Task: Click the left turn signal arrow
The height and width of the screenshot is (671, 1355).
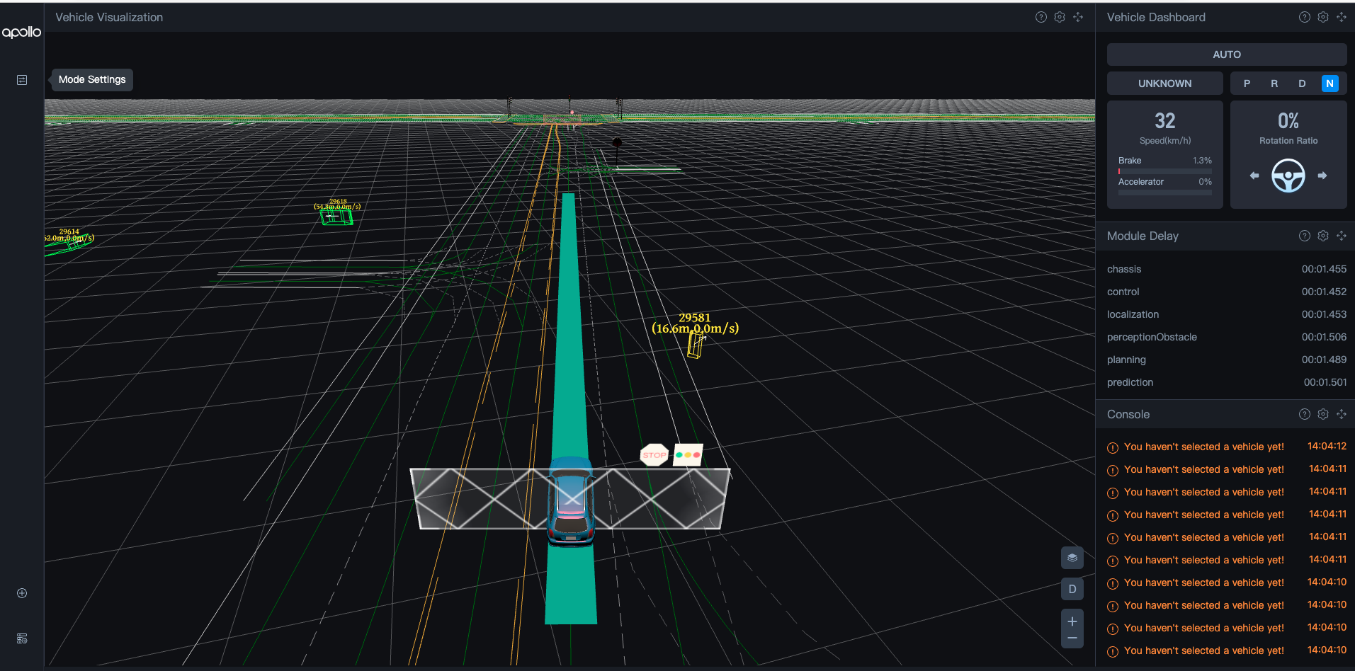Action: 1254,176
